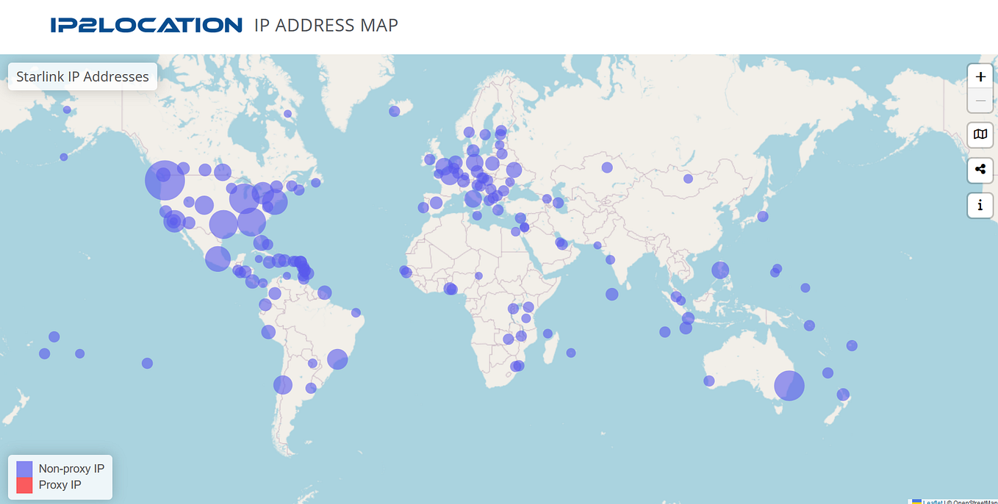Open the Leaflet attribution link
The height and width of the screenshot is (504, 998).
tap(934, 502)
